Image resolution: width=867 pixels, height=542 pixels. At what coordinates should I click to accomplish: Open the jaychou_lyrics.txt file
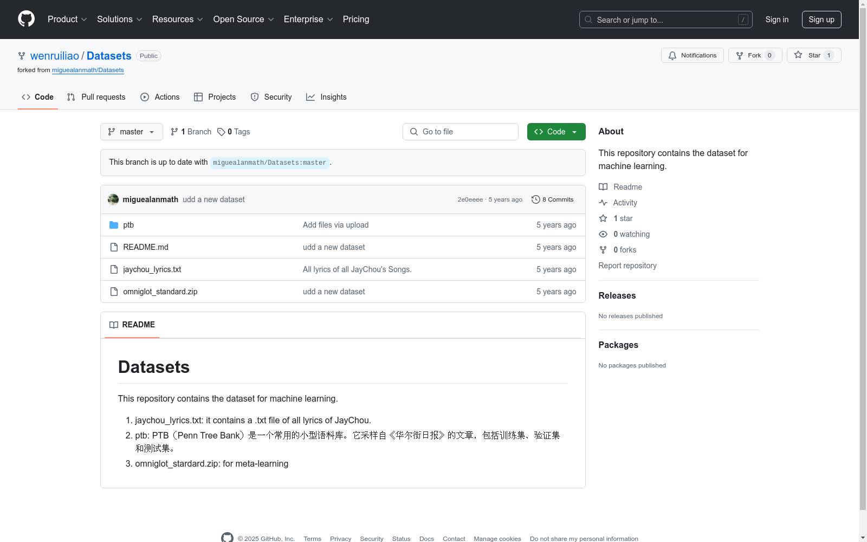click(152, 269)
